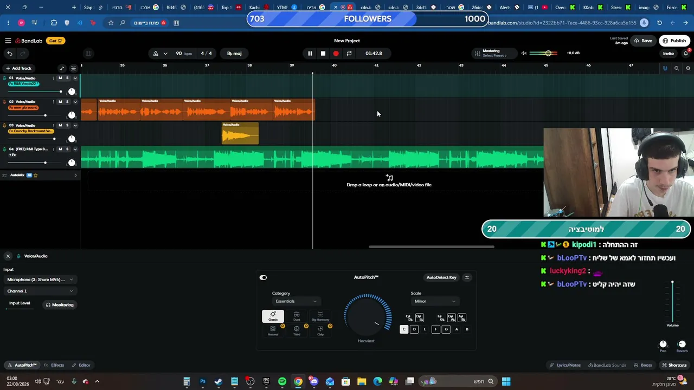The height and width of the screenshot is (390, 694).
Task: Expand track 01 options chevron
Action: click(x=75, y=78)
